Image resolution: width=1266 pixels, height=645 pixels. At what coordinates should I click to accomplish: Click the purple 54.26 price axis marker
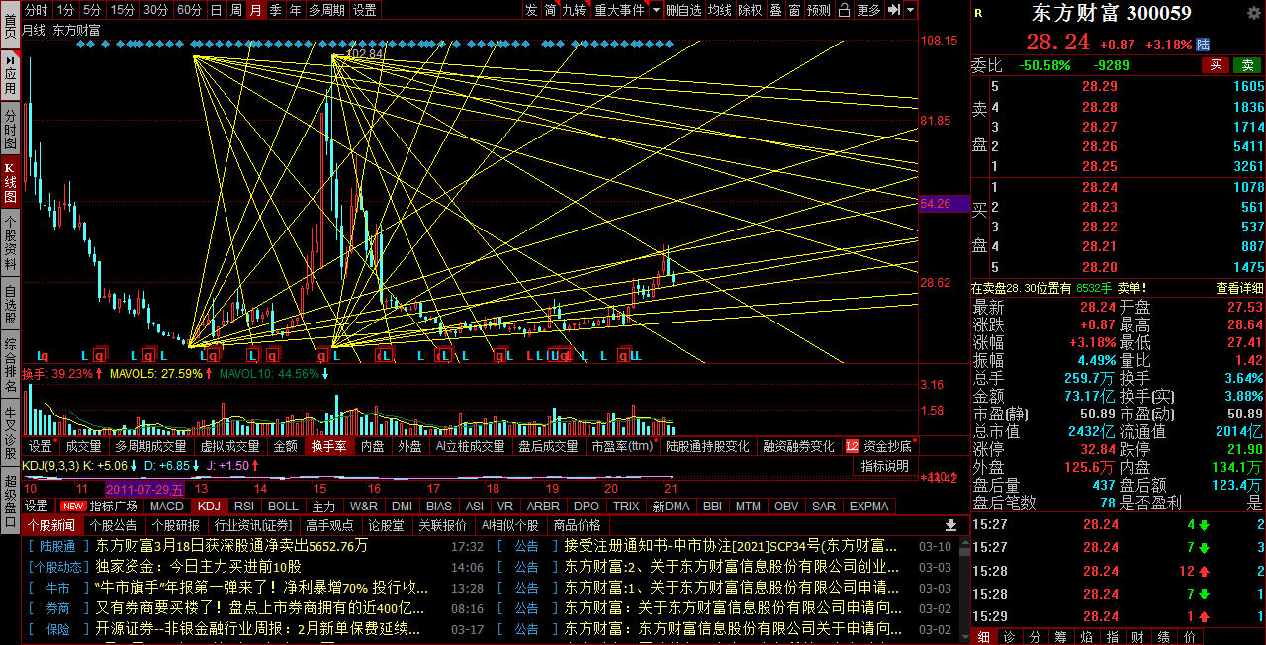(x=944, y=203)
